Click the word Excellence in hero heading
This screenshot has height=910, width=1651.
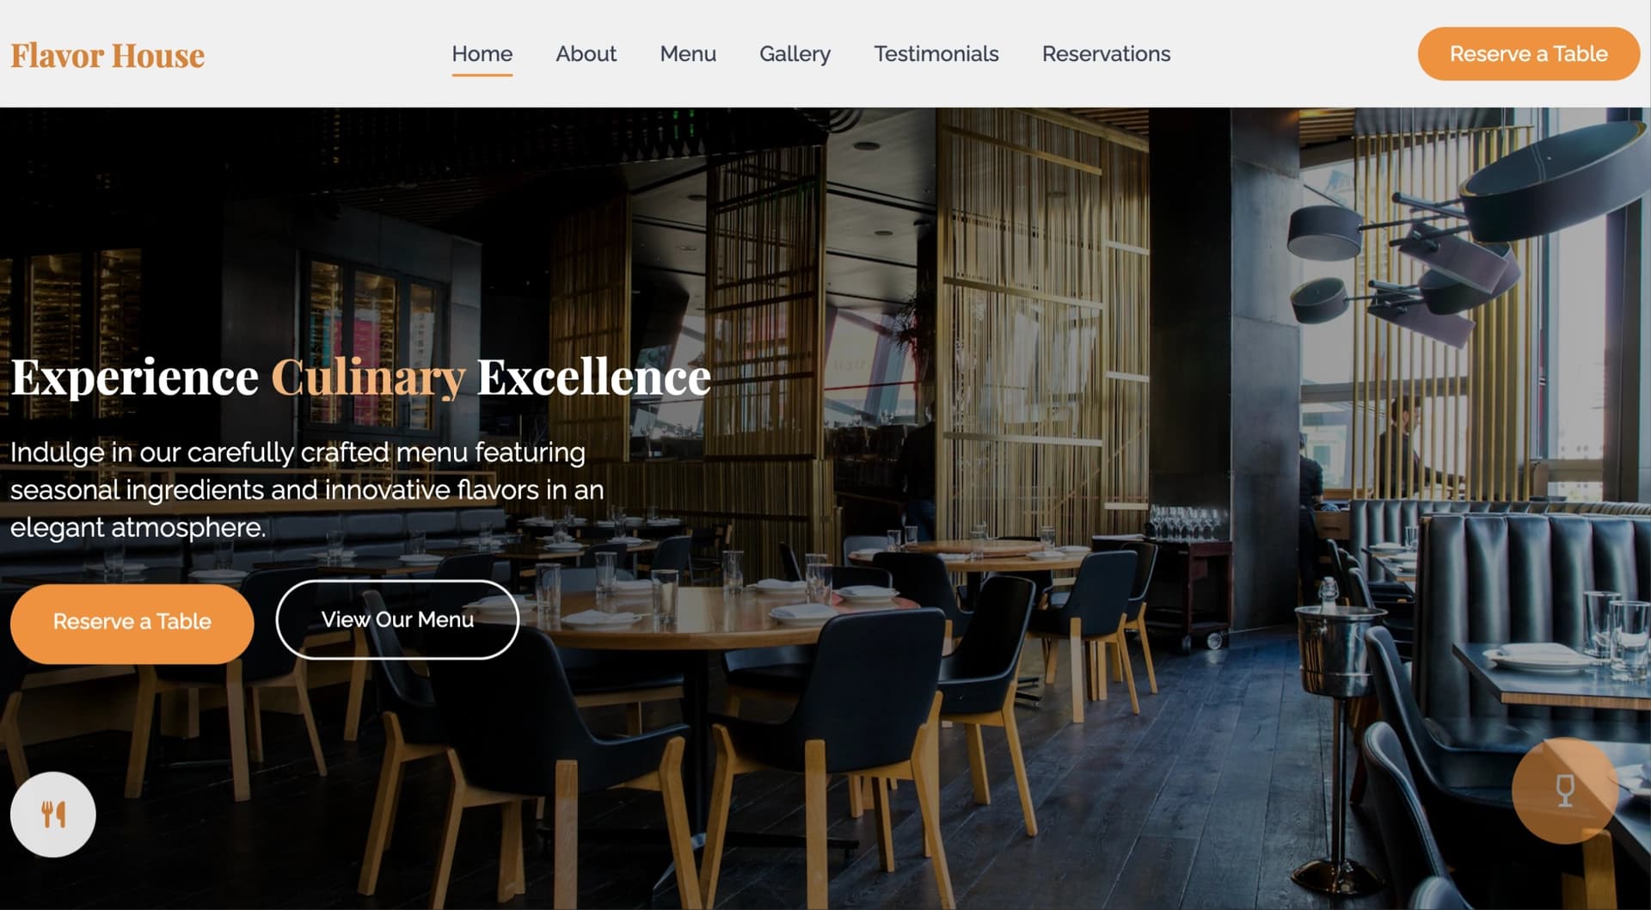[593, 377]
